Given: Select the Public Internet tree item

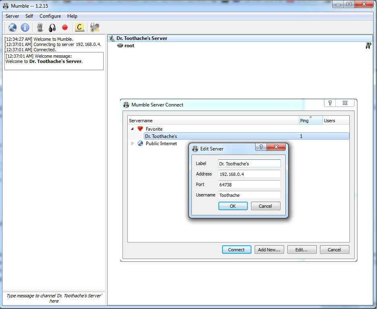Looking at the screenshot, I should click(161, 143).
